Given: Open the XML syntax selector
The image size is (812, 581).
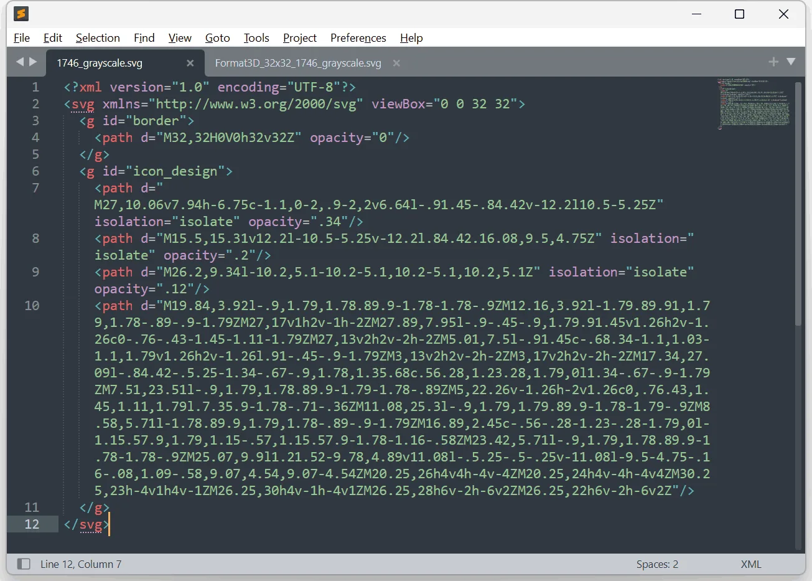Looking at the screenshot, I should [751, 564].
